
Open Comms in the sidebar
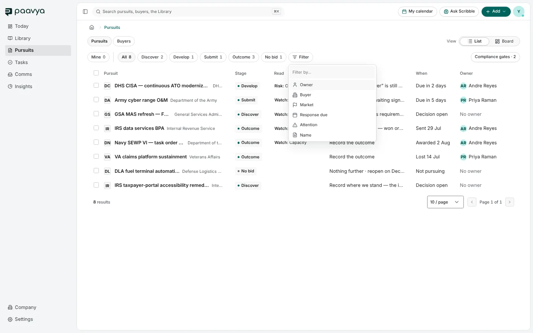coord(38,74)
